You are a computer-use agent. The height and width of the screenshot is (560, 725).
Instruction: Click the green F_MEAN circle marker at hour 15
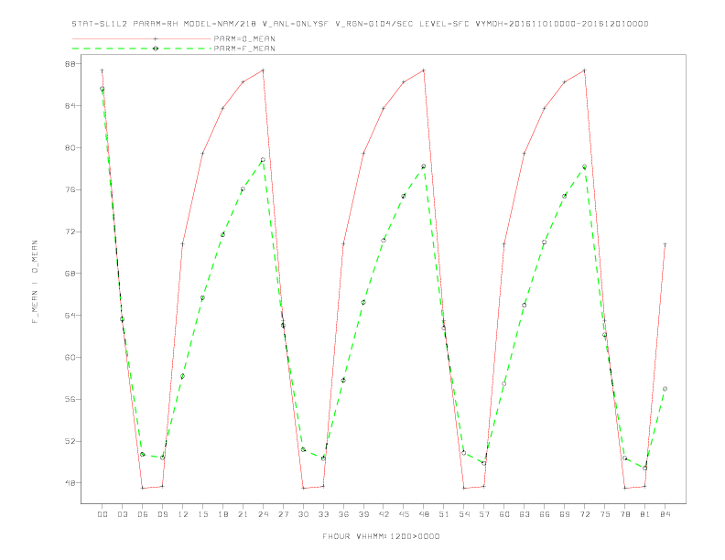[x=202, y=298]
